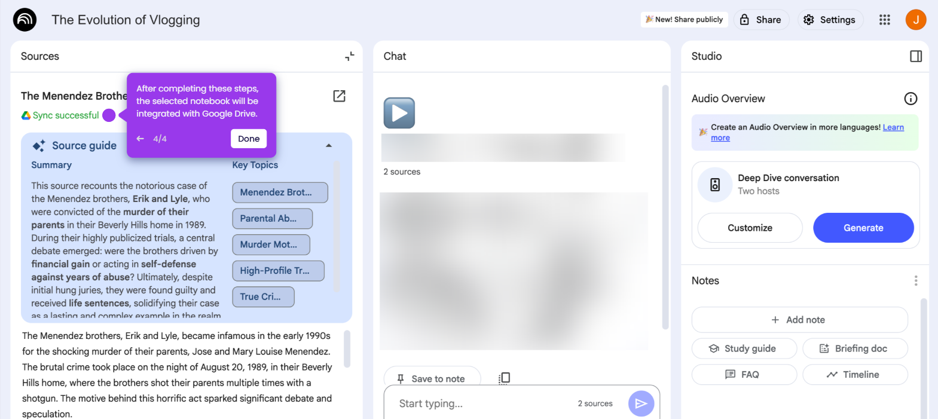Screen dimensions: 938x419
Task: Create a Briefing doc
Action: coord(855,348)
